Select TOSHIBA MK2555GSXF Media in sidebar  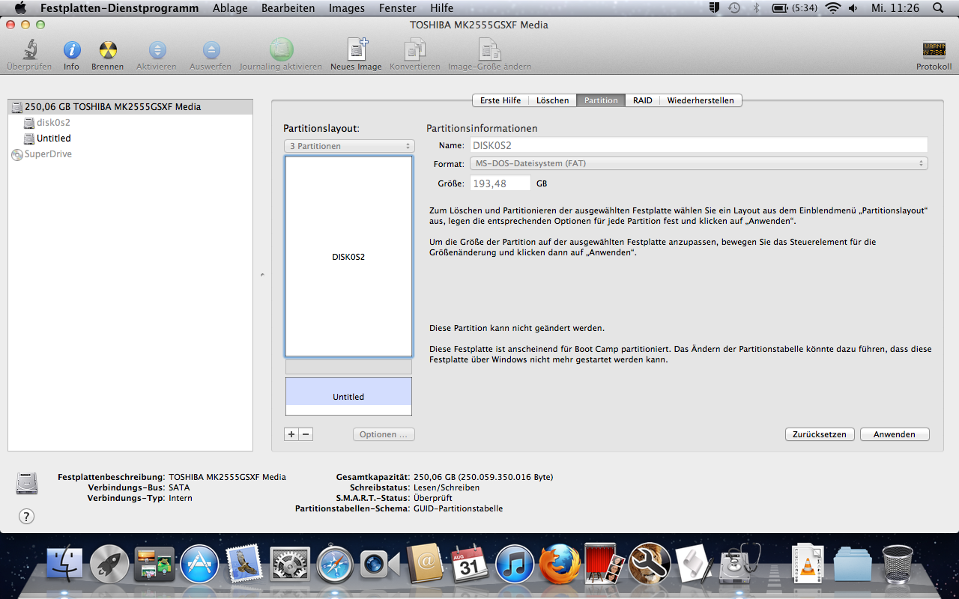click(130, 106)
